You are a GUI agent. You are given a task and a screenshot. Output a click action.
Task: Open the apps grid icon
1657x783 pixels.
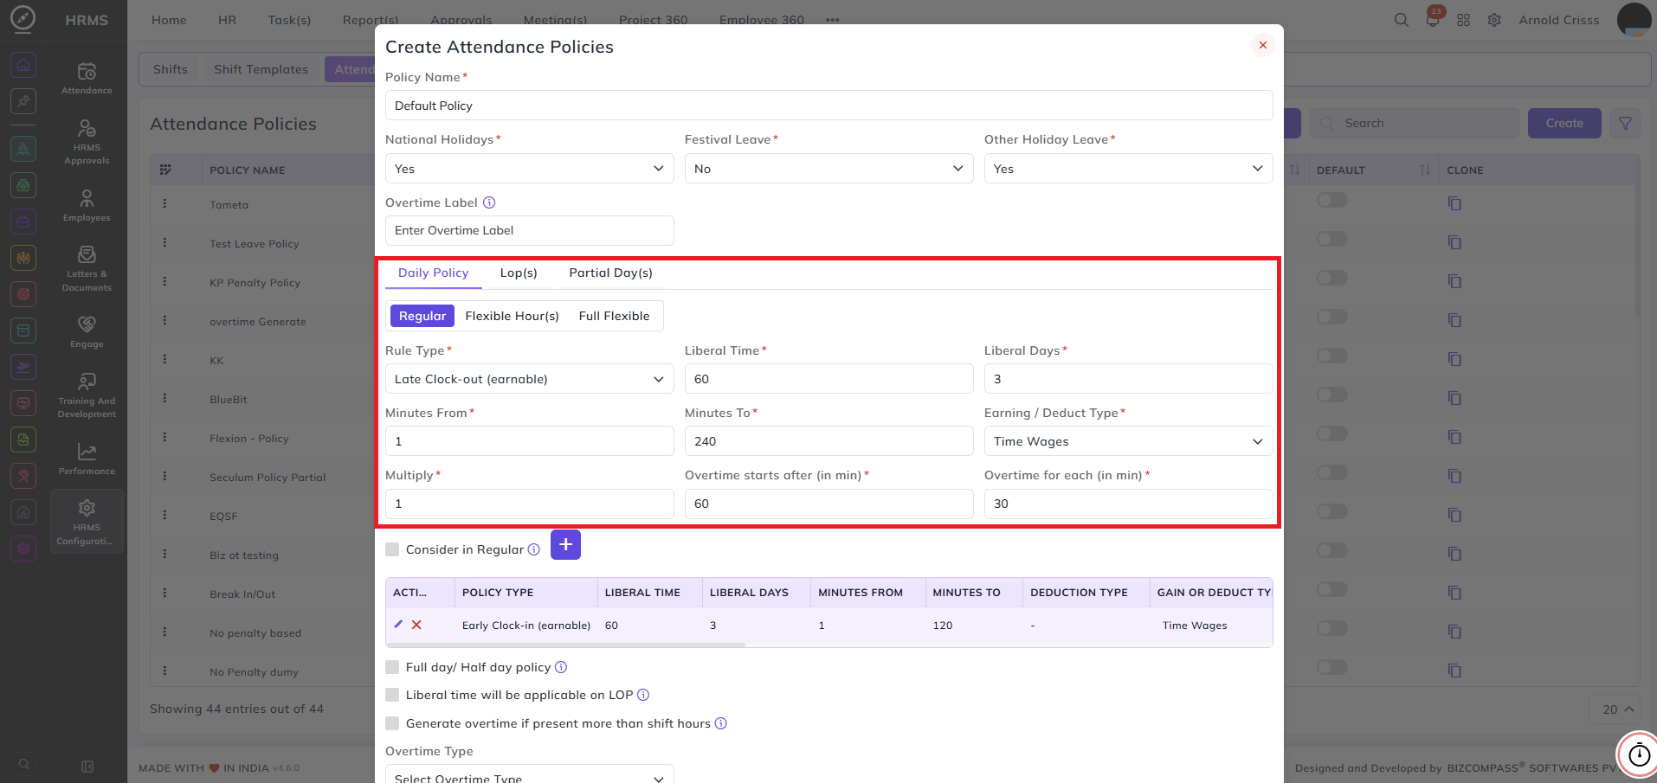[x=1464, y=20]
